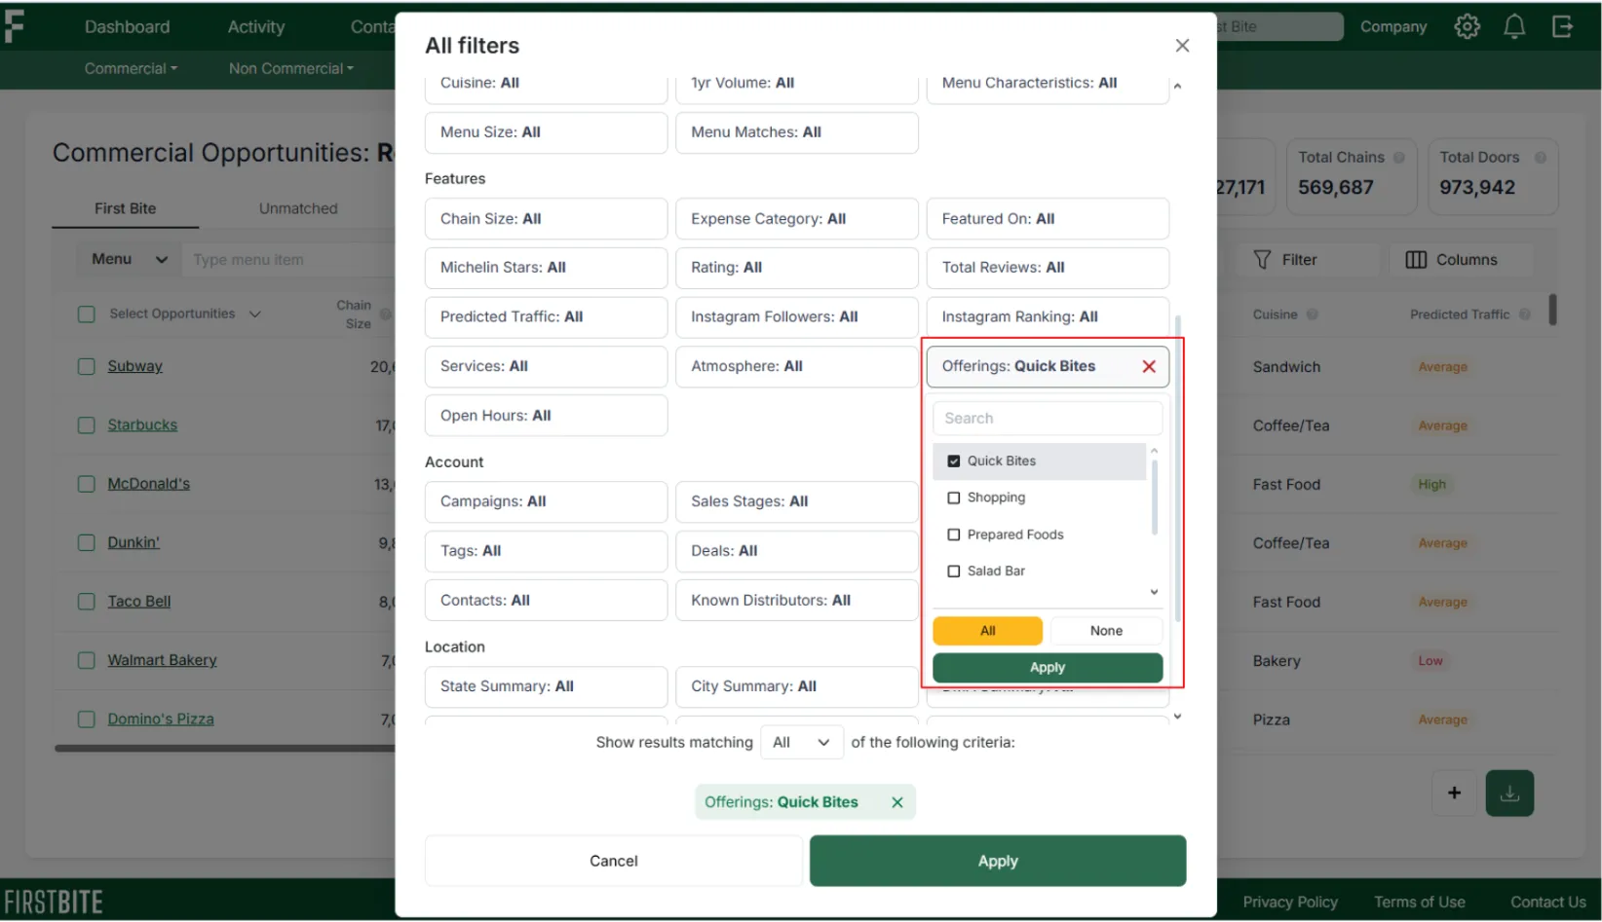Uncheck the Quick Bites checkbox
The height and width of the screenshot is (922, 1602).
954,461
